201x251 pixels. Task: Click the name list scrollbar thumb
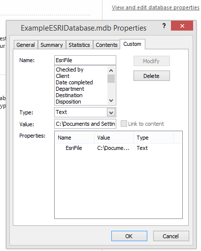tap(111, 78)
